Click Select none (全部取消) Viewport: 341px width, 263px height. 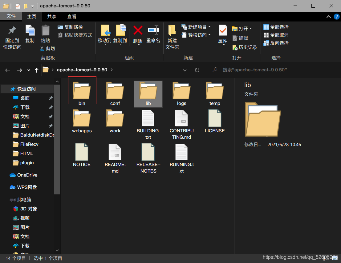click(276, 35)
